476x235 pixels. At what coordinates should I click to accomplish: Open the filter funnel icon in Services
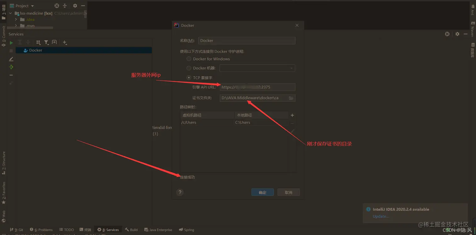point(46,42)
